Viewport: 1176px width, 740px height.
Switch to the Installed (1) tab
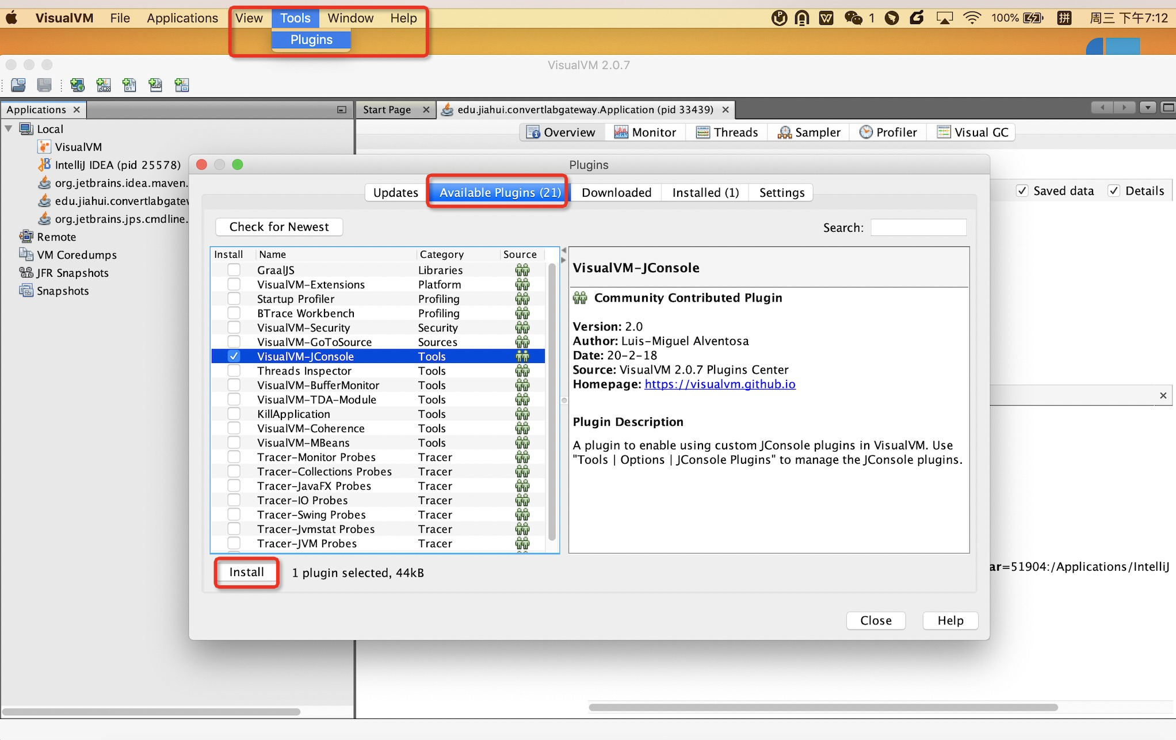tap(705, 193)
